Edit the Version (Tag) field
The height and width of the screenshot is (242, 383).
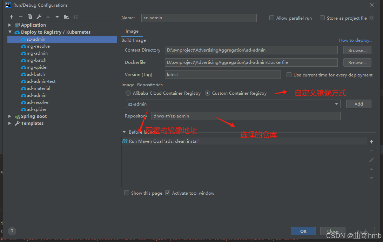[223, 75]
